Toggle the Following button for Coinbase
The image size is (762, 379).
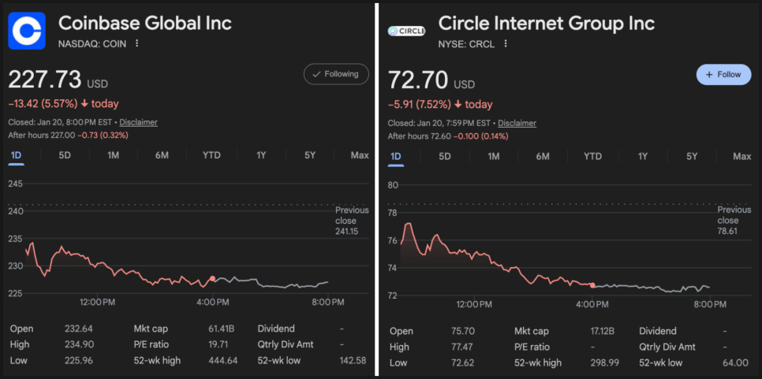[336, 74]
